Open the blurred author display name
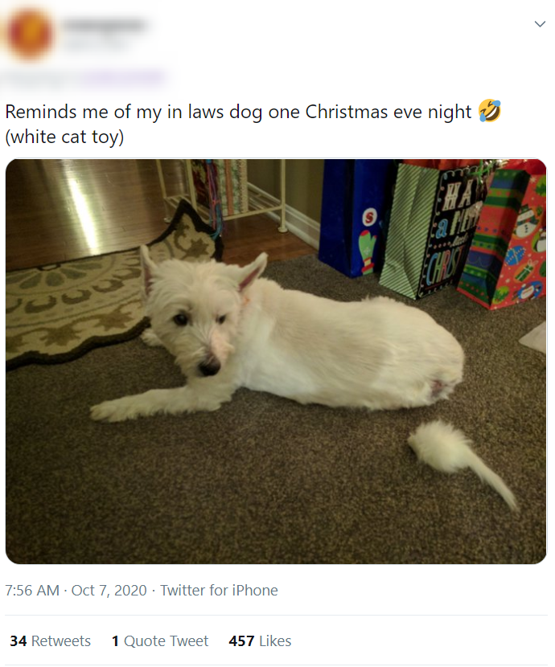Screen dimensions: 555x667 tap(105, 25)
